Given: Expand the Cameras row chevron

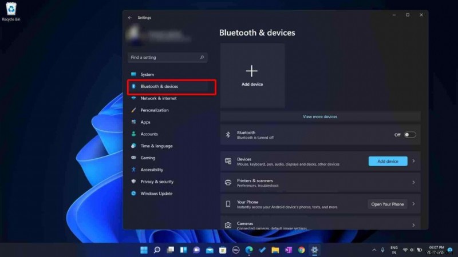Looking at the screenshot, I should pyautogui.click(x=413, y=225).
